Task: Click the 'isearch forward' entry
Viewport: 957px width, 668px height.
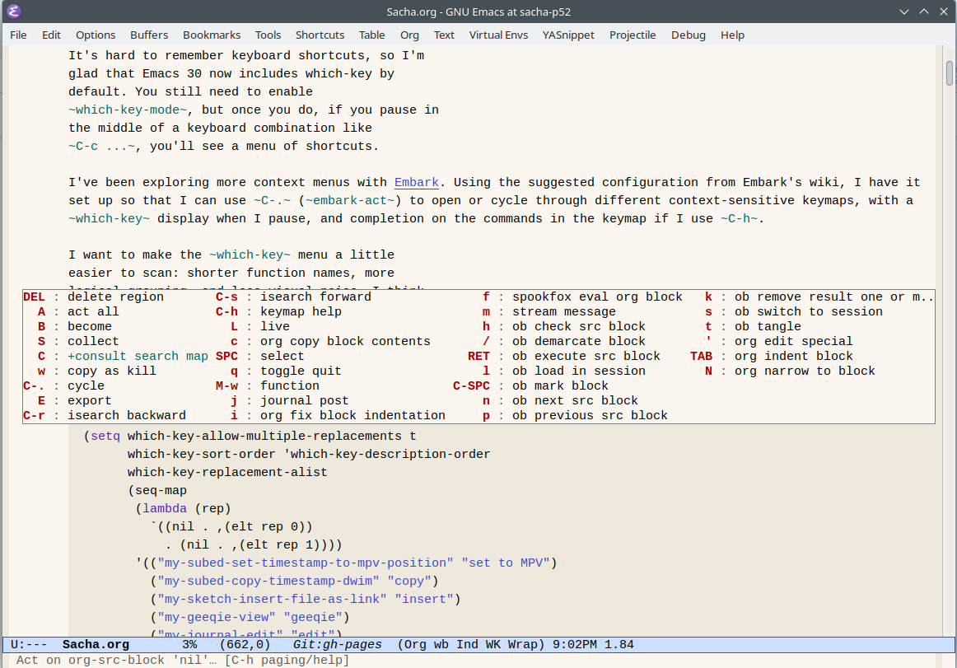Action: pyautogui.click(x=315, y=297)
